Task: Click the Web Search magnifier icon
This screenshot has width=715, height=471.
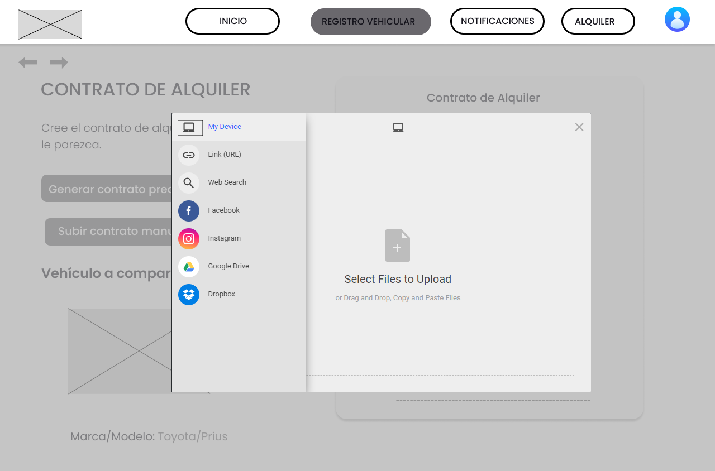Action: coord(189,183)
